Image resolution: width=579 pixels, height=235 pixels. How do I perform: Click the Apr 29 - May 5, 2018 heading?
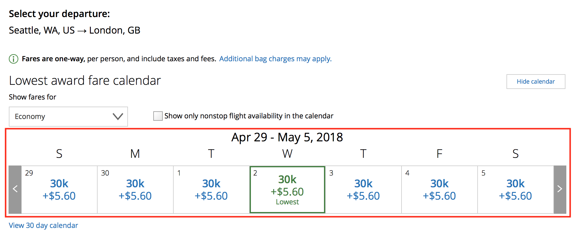pyautogui.click(x=287, y=138)
